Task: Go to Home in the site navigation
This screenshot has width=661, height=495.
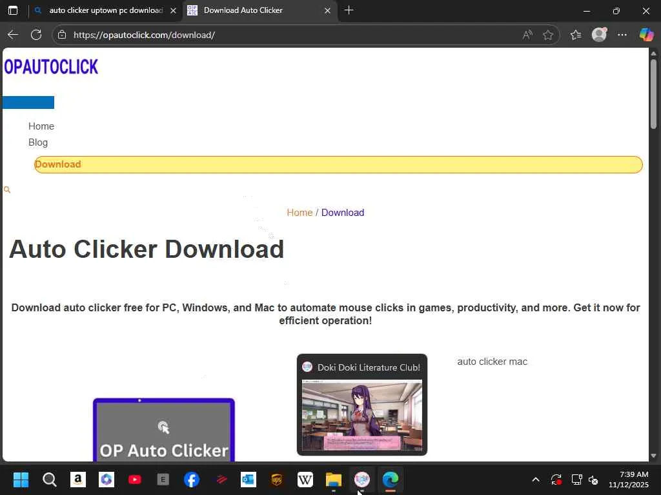Action: click(x=41, y=126)
